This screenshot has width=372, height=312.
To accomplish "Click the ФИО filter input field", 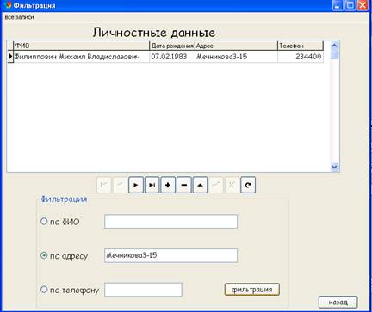I will click(x=170, y=221).
